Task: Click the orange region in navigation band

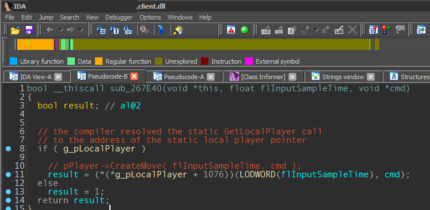Action: 36,45
